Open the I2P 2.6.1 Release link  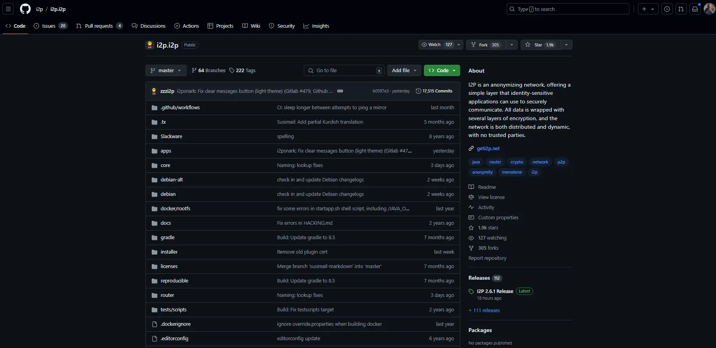pos(495,291)
